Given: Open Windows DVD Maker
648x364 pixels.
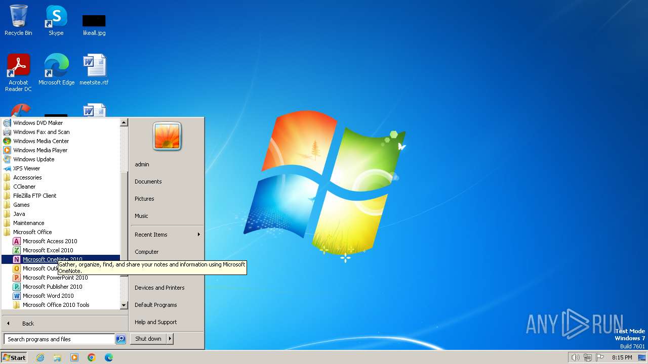Looking at the screenshot, I should pos(61,123).
